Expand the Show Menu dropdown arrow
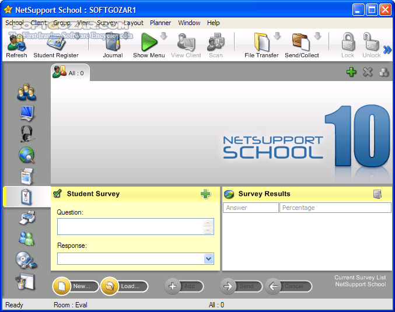The image size is (395, 312). pyautogui.click(x=164, y=36)
